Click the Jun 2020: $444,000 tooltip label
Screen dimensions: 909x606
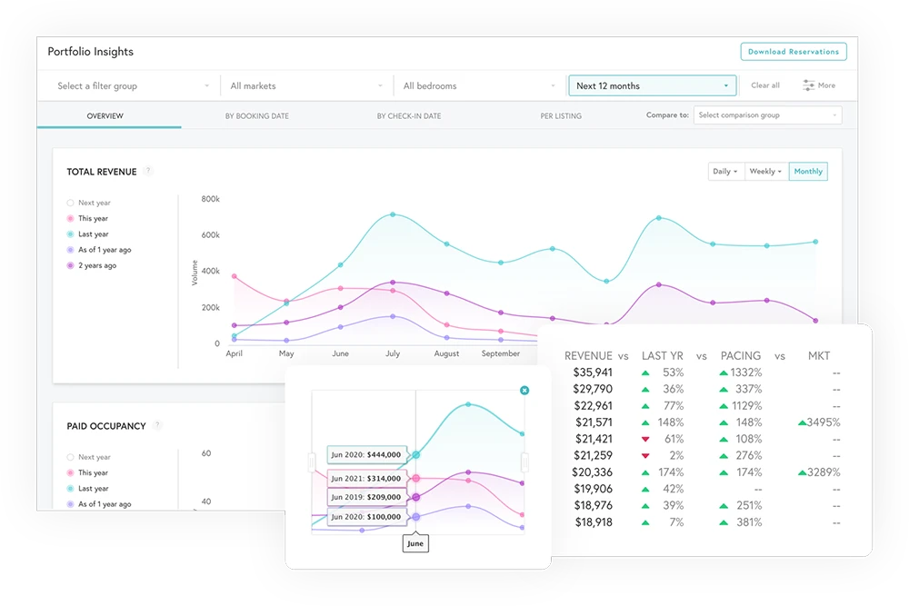click(365, 455)
